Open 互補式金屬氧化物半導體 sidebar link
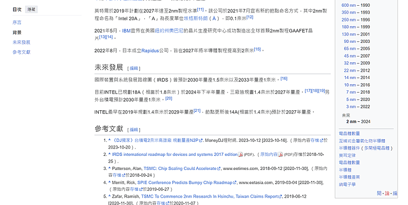408x205 pixels. point(362,141)
